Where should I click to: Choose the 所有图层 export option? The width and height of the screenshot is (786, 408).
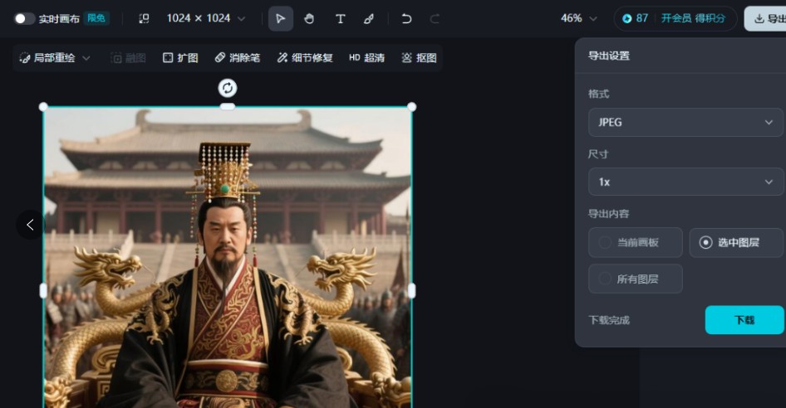636,279
